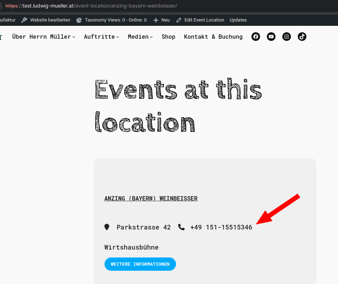338x284 pixels.
Task: Open Taxonomy Views admin bar item
Action: 116,20
